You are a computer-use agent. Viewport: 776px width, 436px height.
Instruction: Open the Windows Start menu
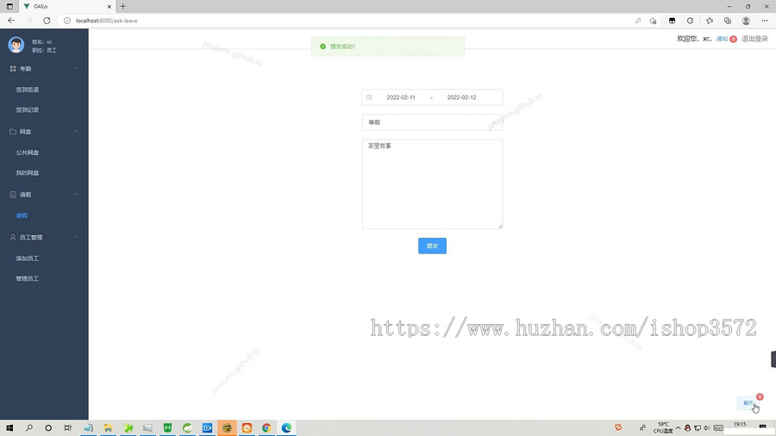pos(9,428)
